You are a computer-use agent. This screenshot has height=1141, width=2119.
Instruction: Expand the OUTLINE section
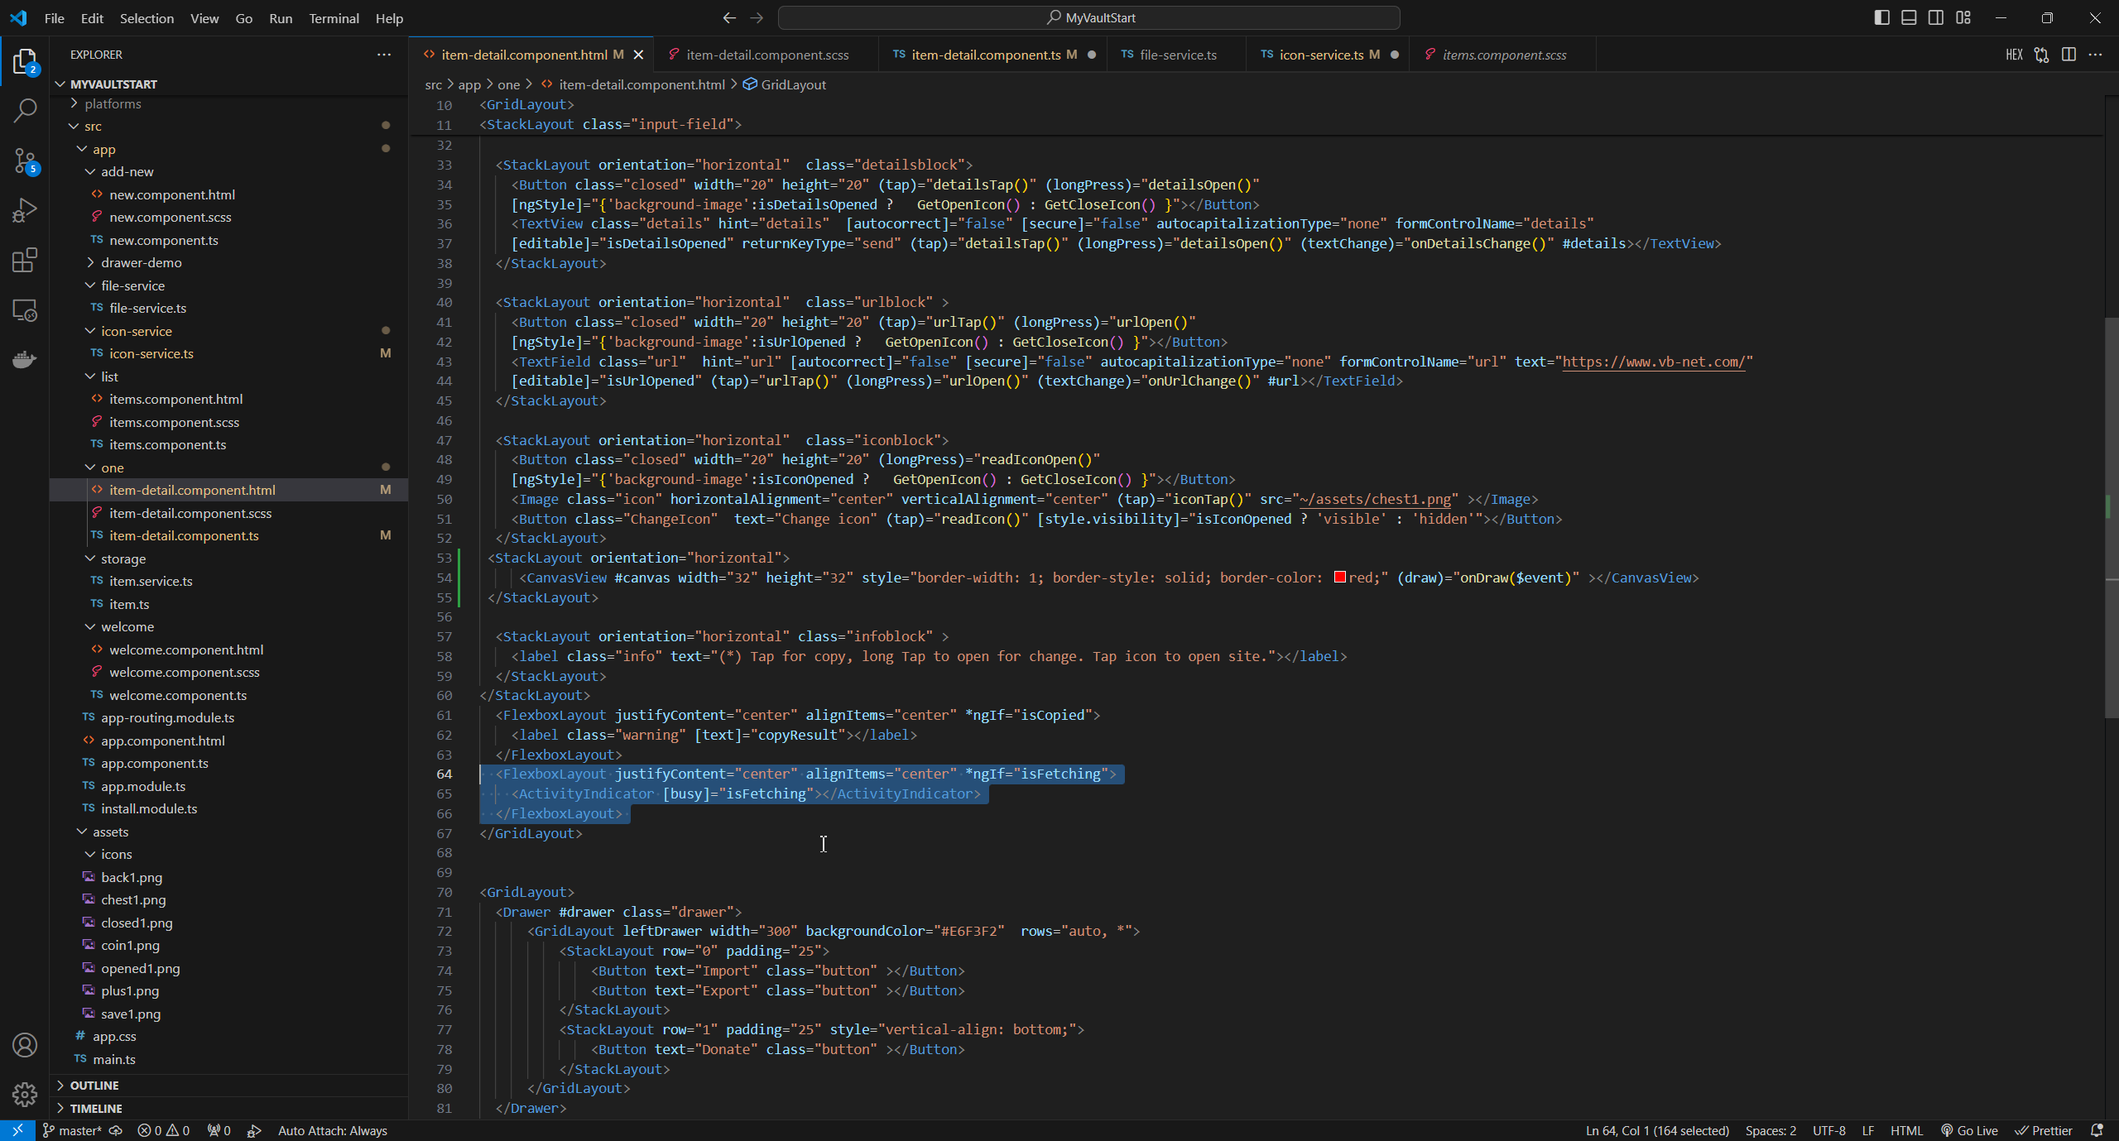(94, 1085)
